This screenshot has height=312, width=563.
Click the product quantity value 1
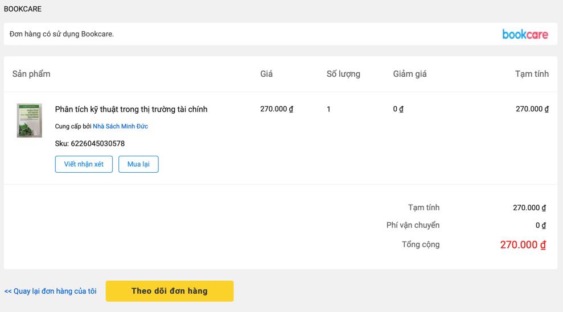328,109
